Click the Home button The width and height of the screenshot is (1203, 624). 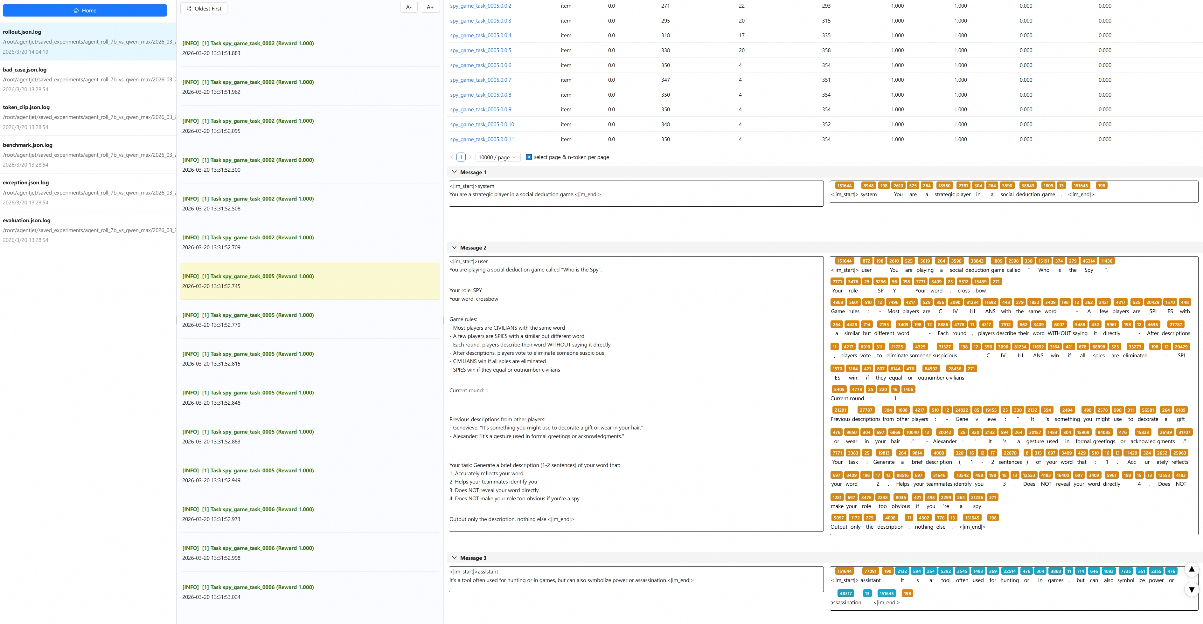pyautogui.click(x=85, y=10)
